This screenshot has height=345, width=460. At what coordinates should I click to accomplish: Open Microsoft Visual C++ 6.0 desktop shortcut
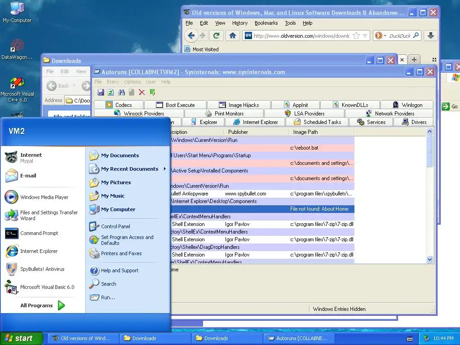17,90
